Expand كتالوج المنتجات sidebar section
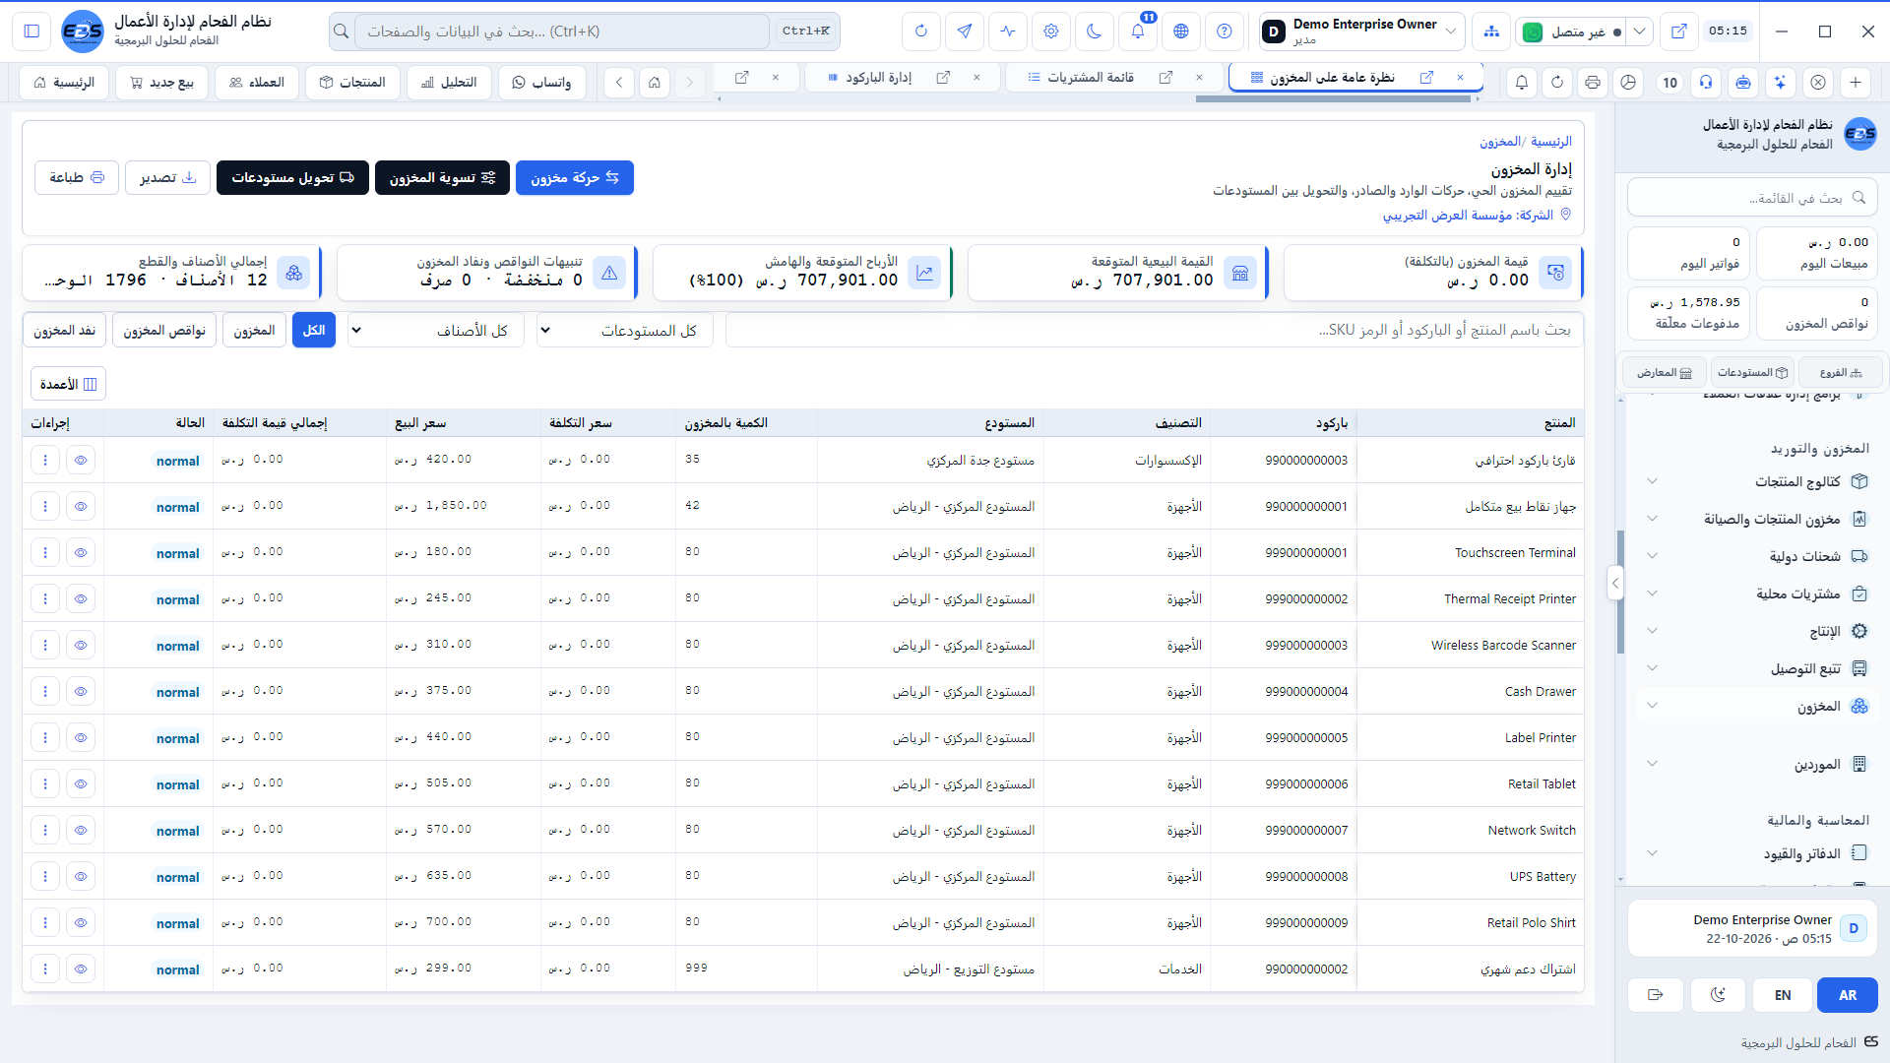This screenshot has height=1063, width=1890. pos(1757,481)
